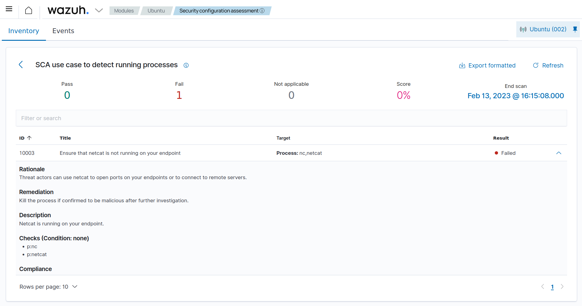Click the Pass count 0
The width and height of the screenshot is (582, 306).
(67, 95)
